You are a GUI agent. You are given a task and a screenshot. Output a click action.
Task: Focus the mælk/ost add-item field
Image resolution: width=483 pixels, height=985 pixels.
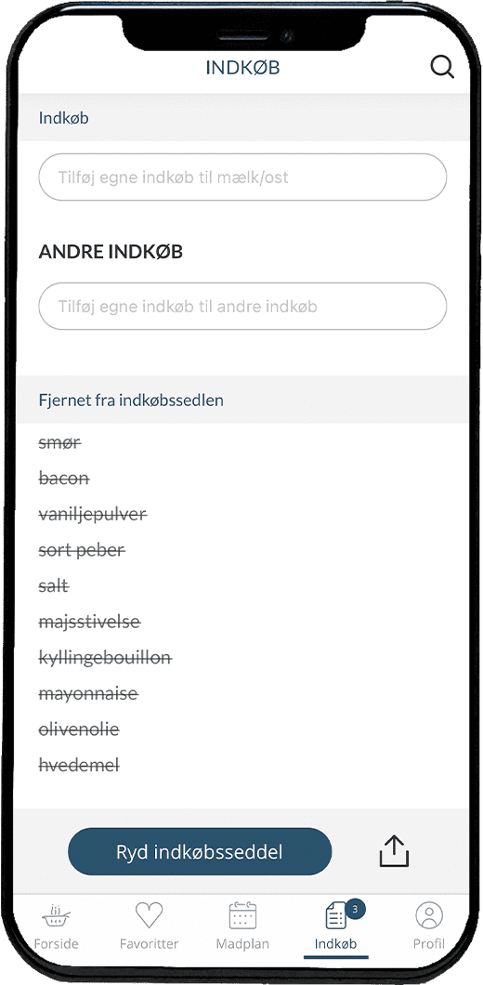[242, 177]
